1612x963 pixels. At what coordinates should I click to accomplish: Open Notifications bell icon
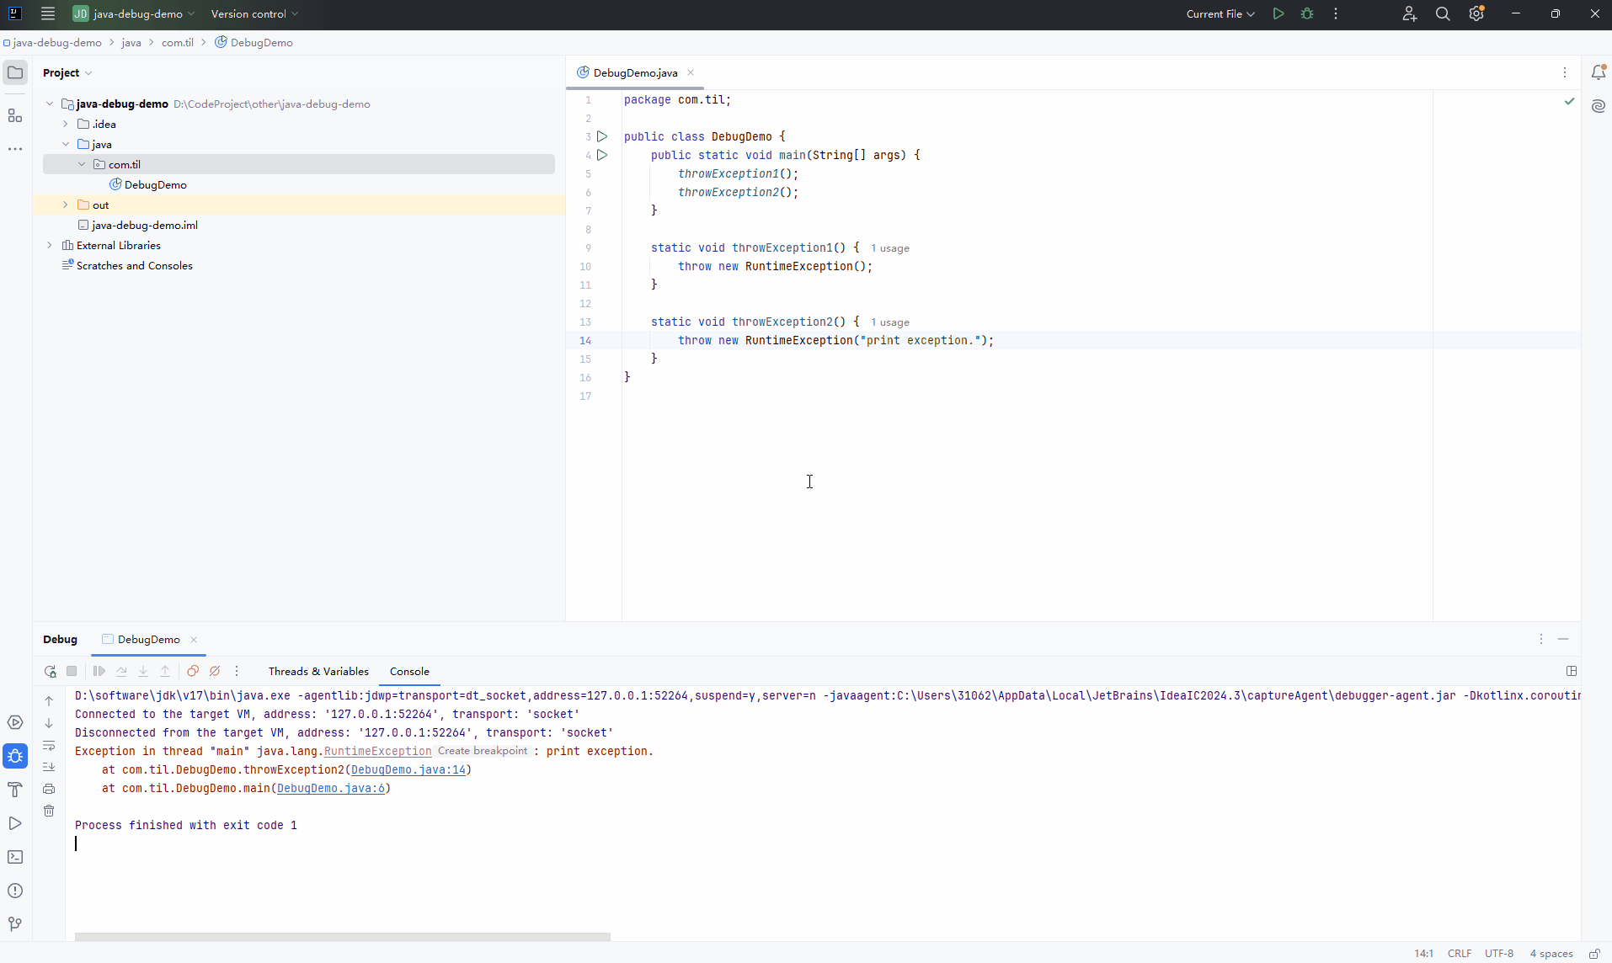pyautogui.click(x=1598, y=72)
